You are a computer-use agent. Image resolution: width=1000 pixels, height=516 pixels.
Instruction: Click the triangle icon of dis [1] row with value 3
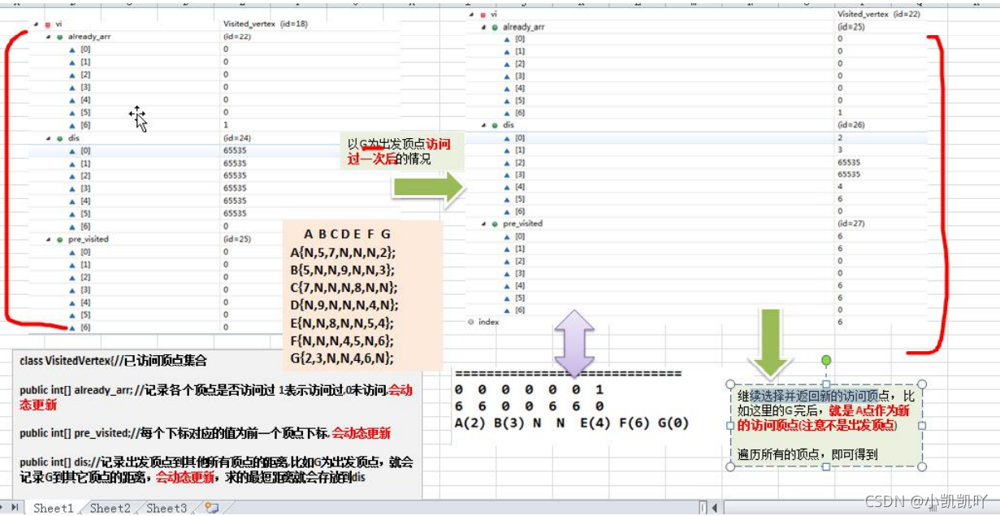coord(508,150)
